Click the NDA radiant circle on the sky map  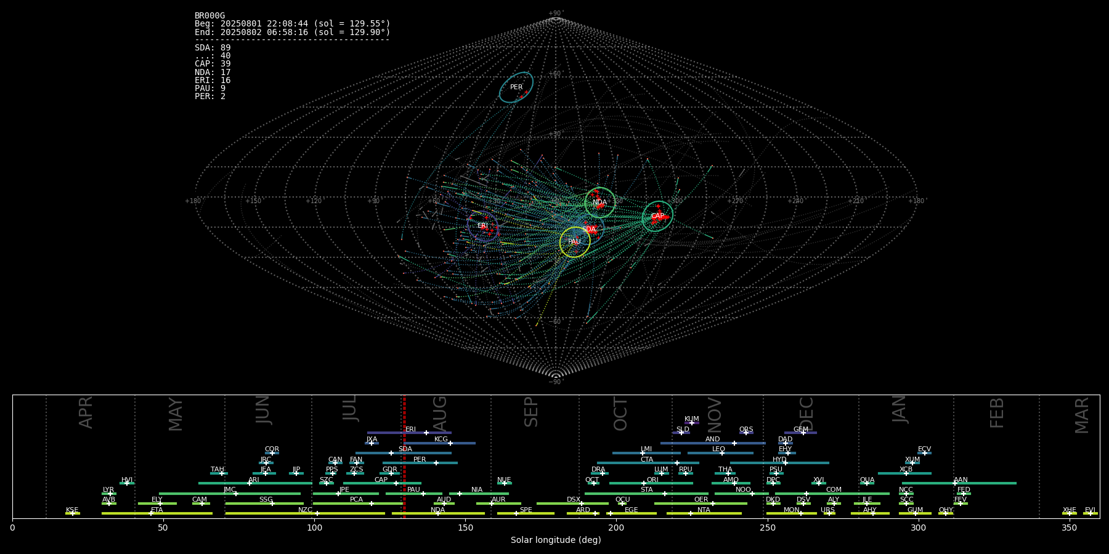(x=599, y=203)
